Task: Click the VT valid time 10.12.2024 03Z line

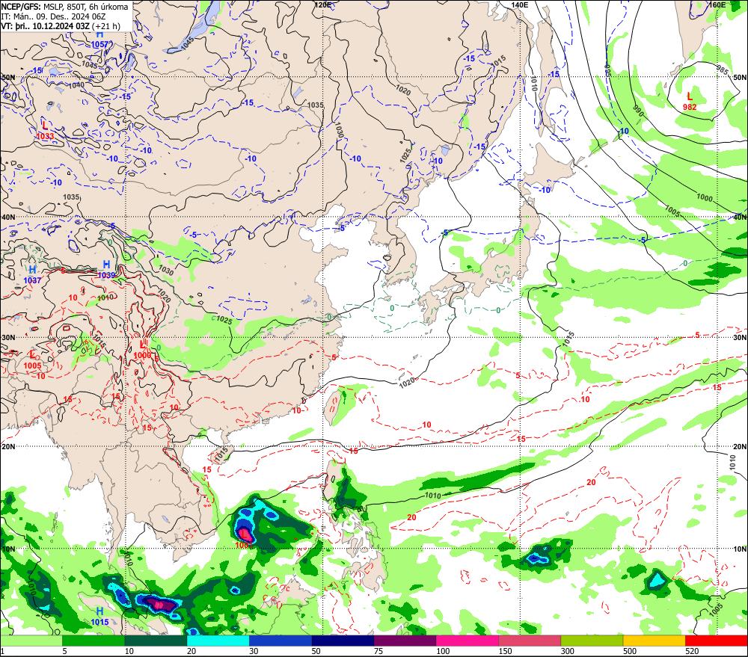Action: pyautogui.click(x=61, y=26)
